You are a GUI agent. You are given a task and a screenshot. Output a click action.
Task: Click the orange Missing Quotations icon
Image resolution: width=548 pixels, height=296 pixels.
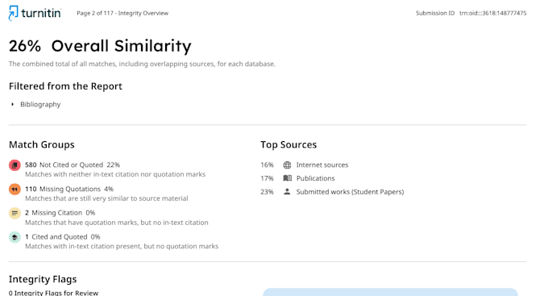point(15,190)
